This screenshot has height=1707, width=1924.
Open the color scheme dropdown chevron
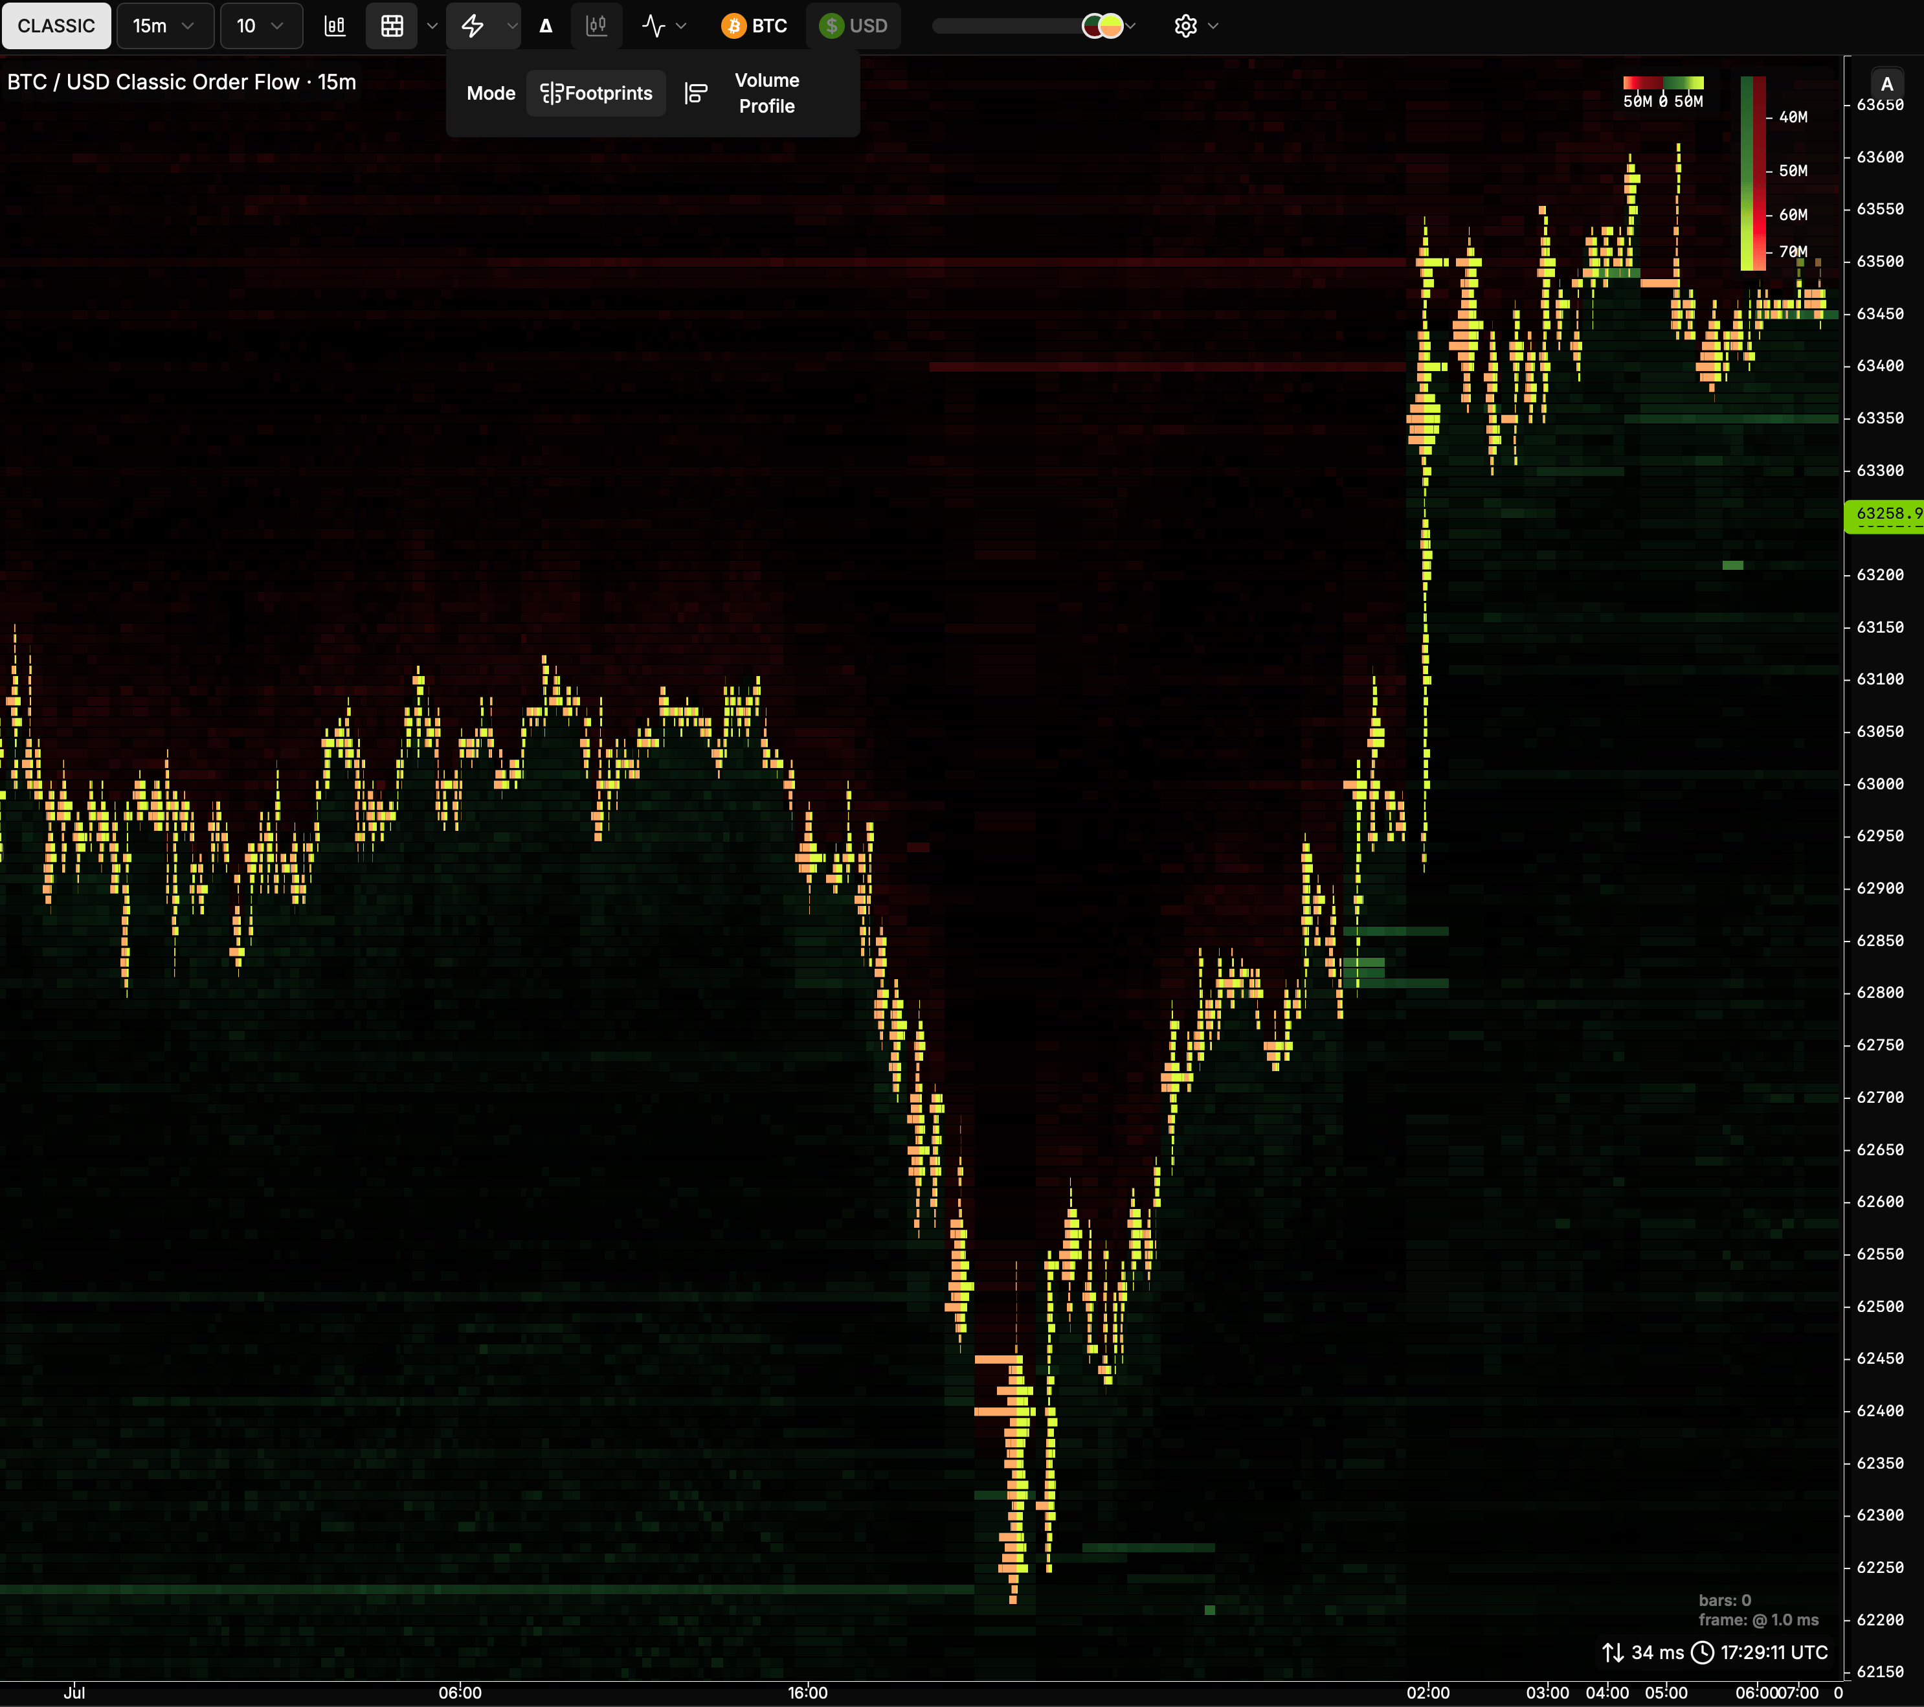point(1132,25)
